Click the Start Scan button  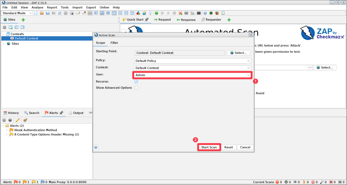209,147
